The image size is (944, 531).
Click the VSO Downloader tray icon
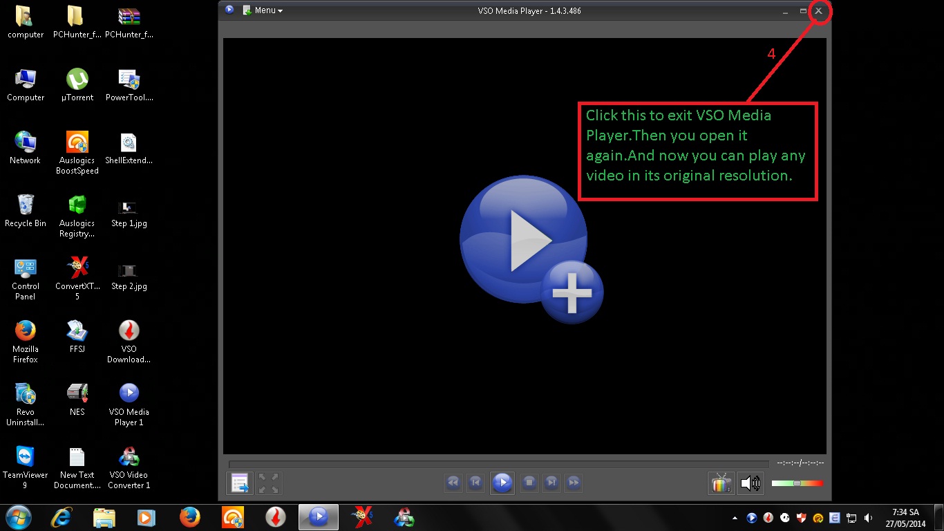pyautogui.click(x=768, y=518)
